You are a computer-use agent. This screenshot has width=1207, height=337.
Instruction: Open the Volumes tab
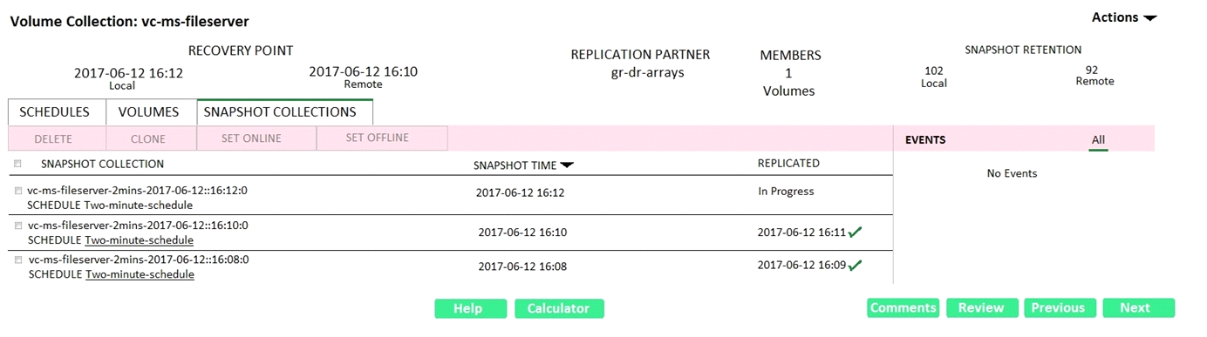pyautogui.click(x=149, y=112)
